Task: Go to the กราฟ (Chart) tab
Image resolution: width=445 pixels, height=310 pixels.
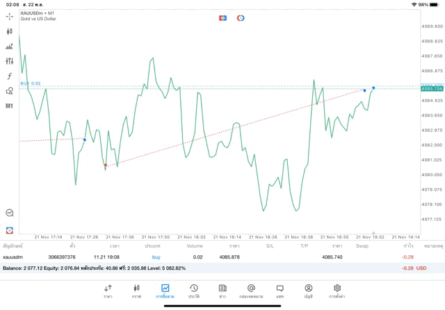Action: click(x=136, y=291)
